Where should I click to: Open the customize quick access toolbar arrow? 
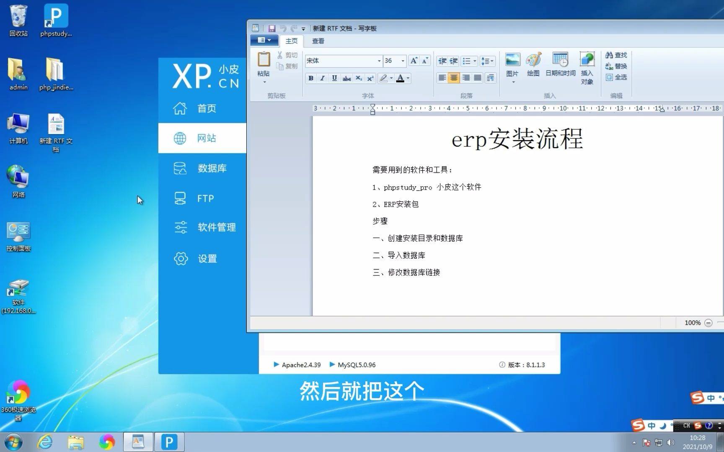point(303,29)
